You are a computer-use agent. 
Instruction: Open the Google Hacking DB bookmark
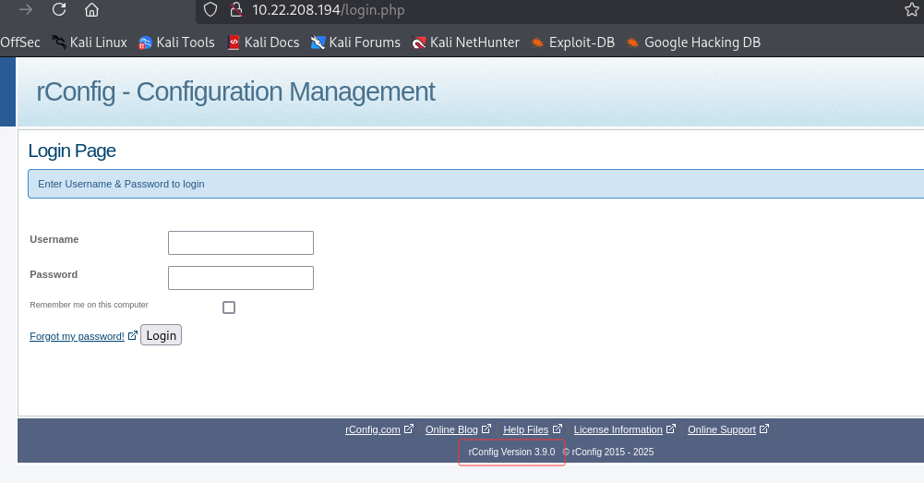point(693,42)
